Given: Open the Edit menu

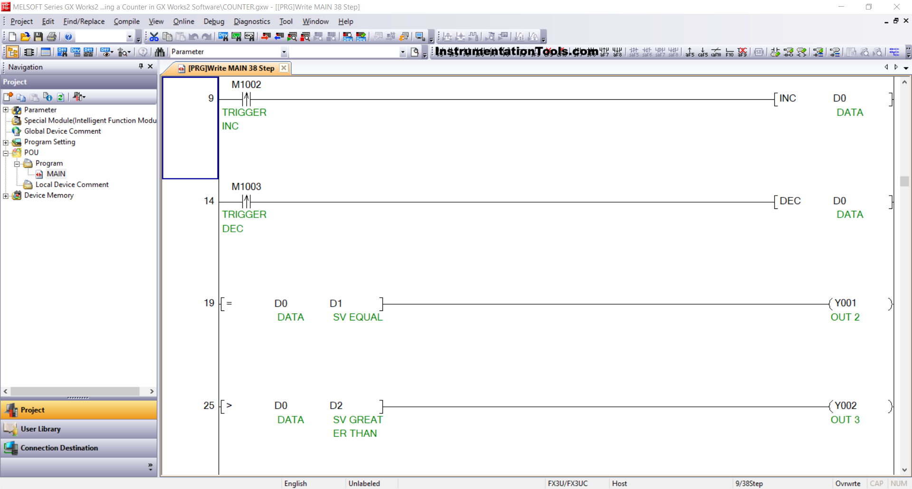Looking at the screenshot, I should click(48, 21).
